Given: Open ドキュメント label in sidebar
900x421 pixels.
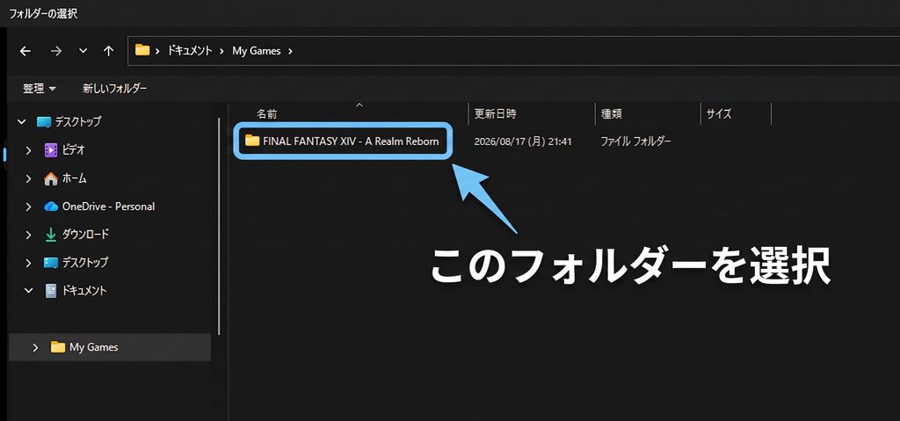Looking at the screenshot, I should click(x=84, y=291).
